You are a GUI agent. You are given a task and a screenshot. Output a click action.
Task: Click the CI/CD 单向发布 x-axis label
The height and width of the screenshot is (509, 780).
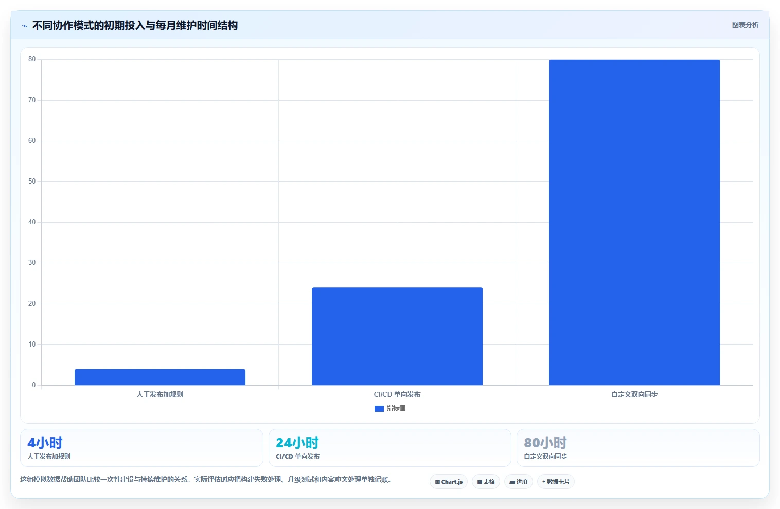397,394
